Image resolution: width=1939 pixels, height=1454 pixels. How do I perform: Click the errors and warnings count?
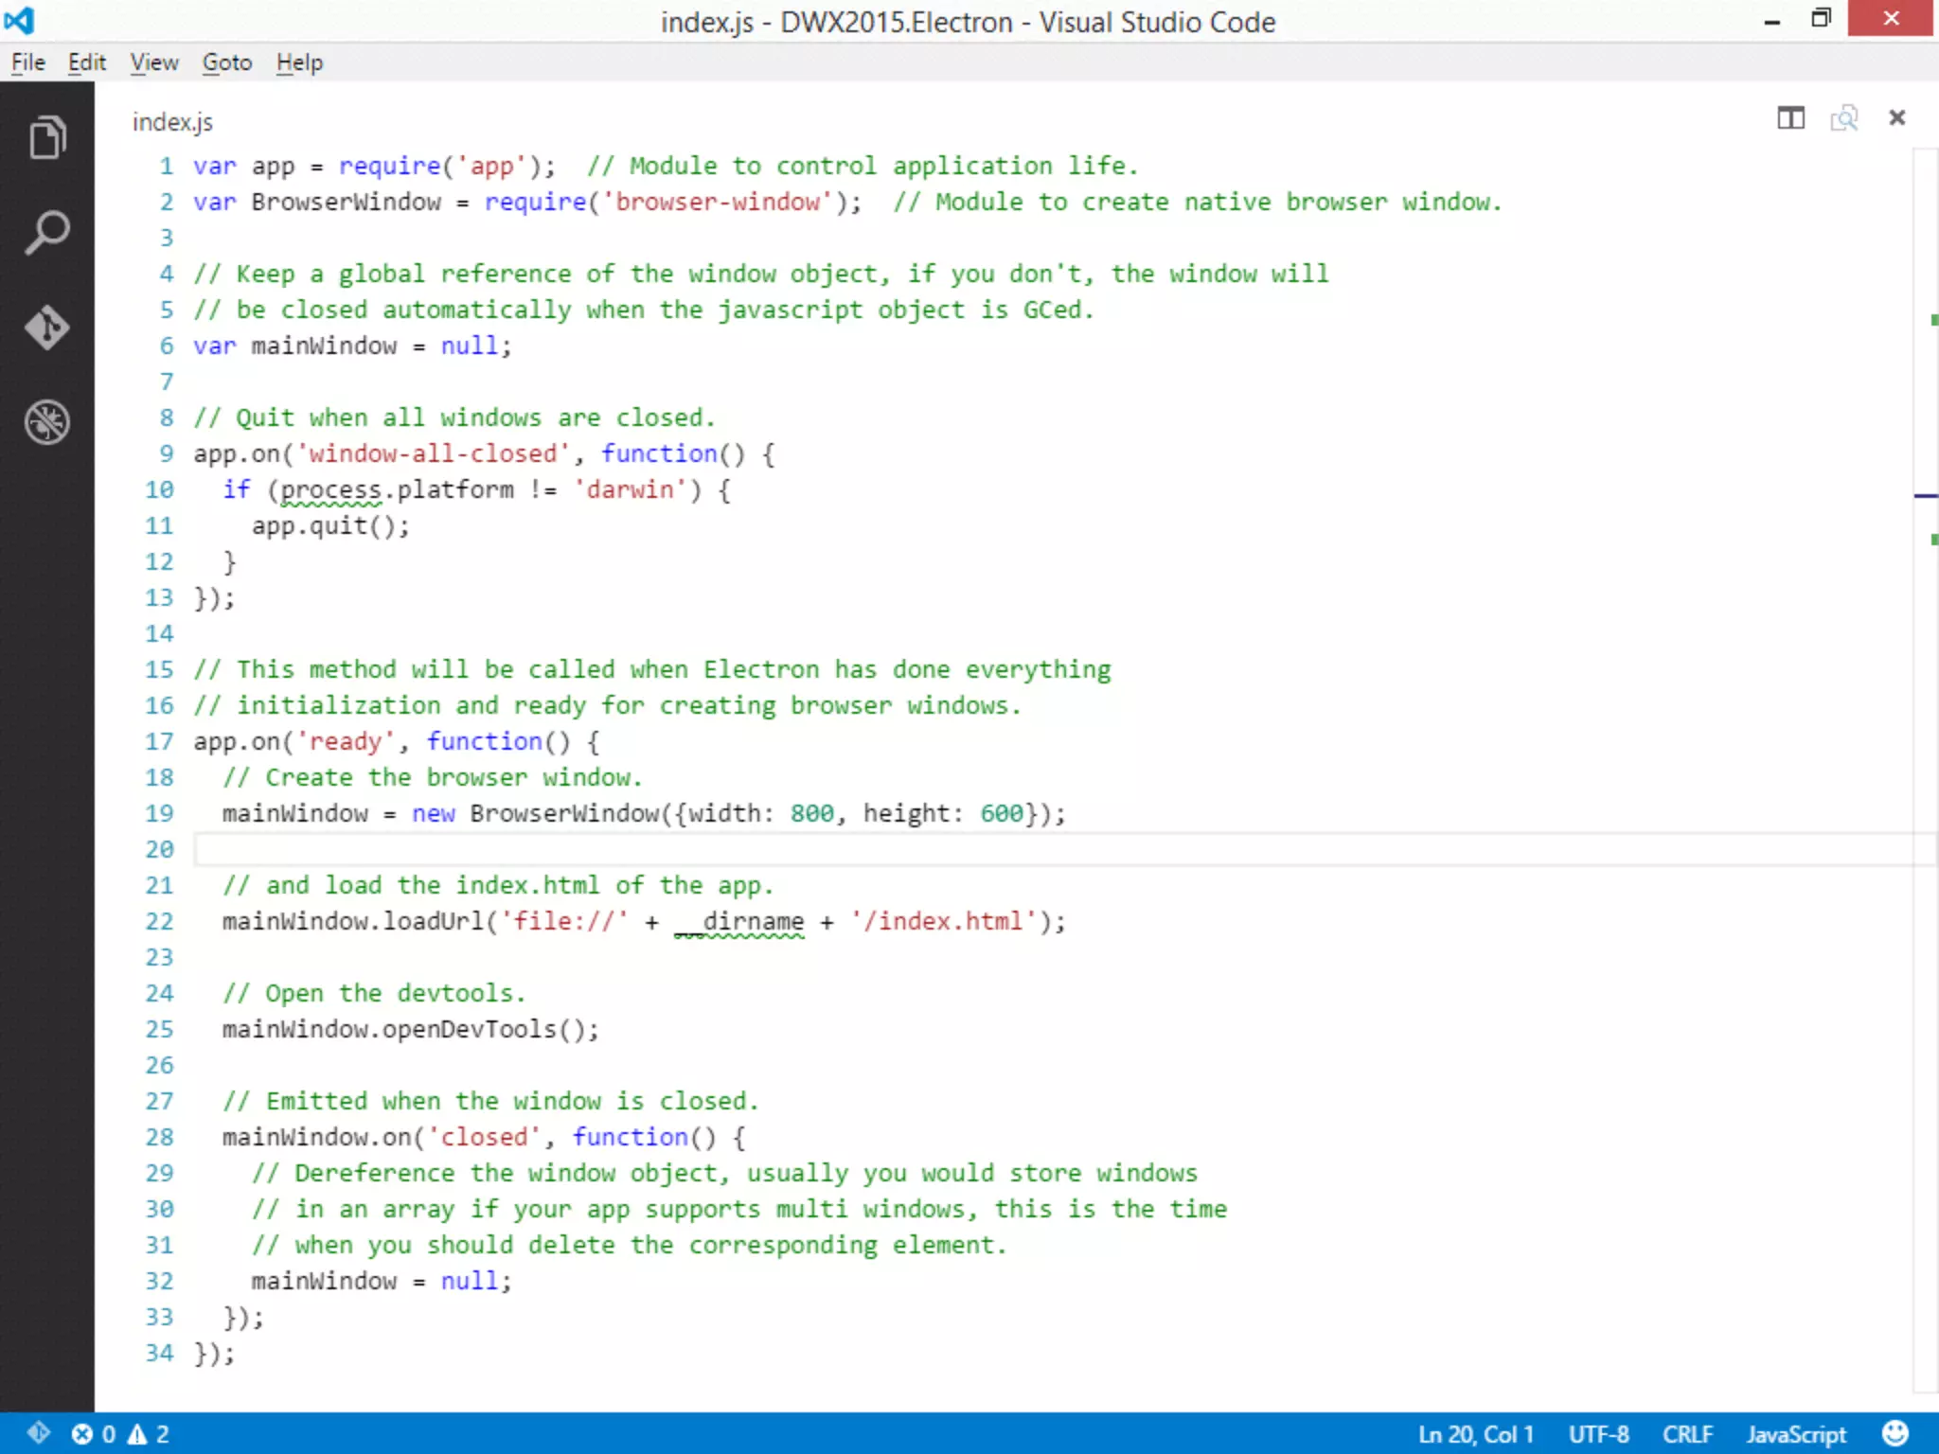click(120, 1433)
